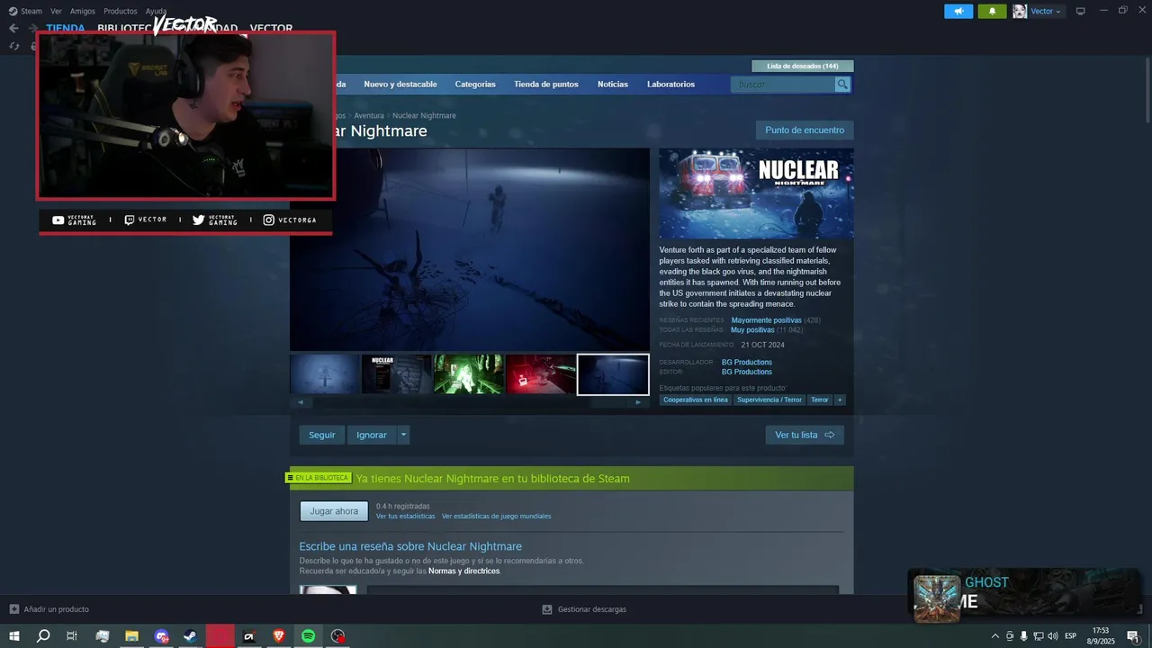This screenshot has width=1152, height=648.
Task: Open the Ver menu
Action: (x=56, y=11)
